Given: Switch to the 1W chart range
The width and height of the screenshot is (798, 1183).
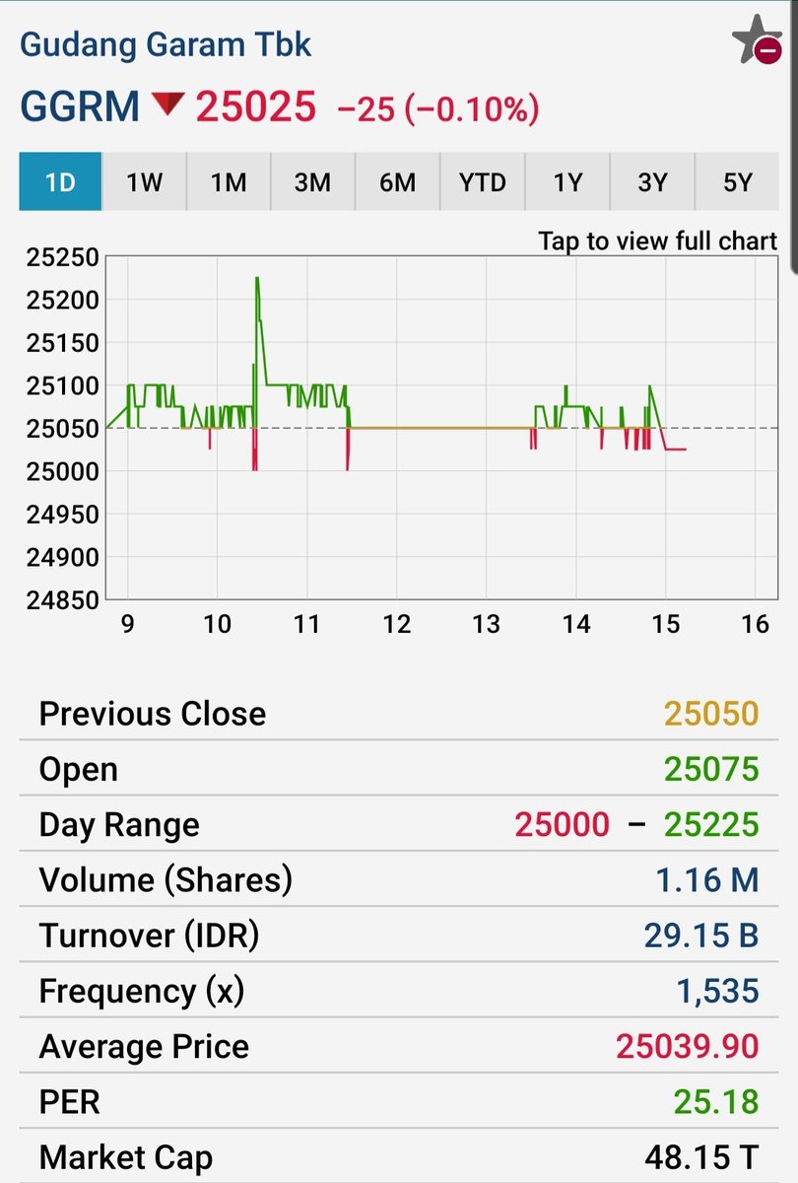Looking at the screenshot, I should click(x=145, y=182).
